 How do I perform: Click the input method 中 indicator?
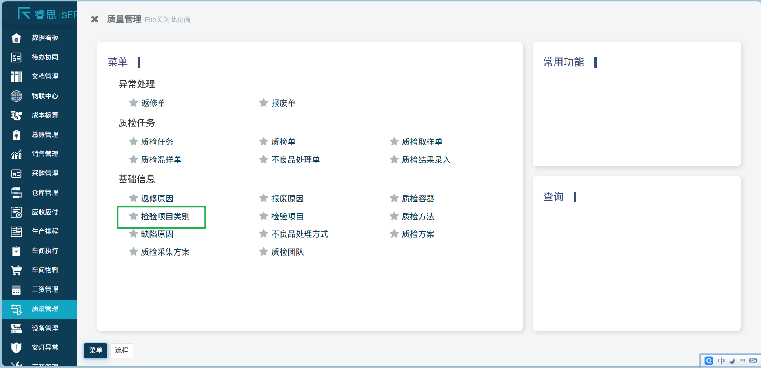coord(721,361)
